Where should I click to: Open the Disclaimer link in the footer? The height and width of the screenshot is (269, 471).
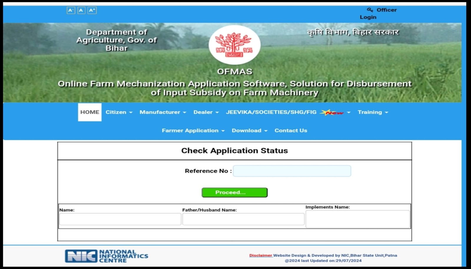260,255
